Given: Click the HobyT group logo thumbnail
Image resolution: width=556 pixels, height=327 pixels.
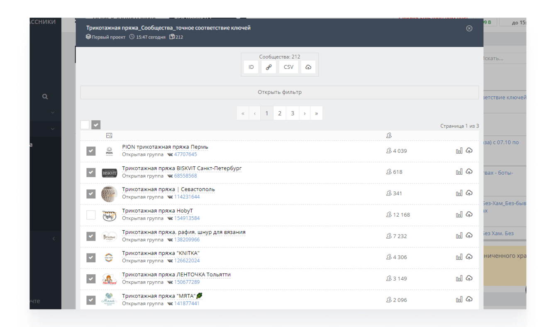Looking at the screenshot, I should tap(110, 215).
